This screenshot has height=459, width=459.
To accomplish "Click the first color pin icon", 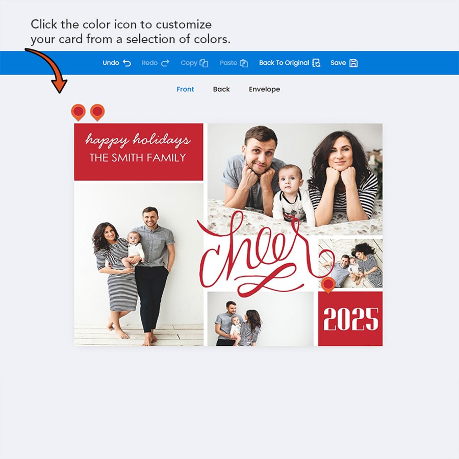I will [78, 112].
